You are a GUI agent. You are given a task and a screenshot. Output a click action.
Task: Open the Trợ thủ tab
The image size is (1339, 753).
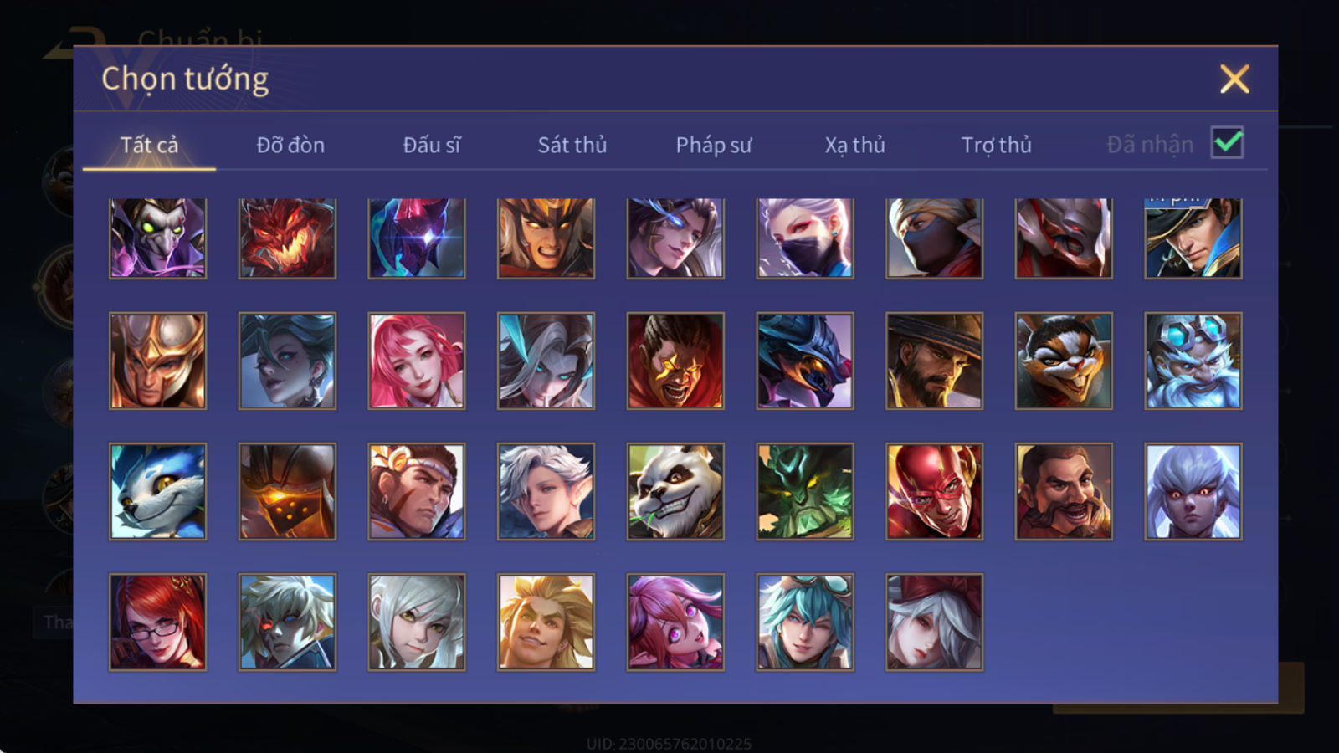click(x=996, y=145)
